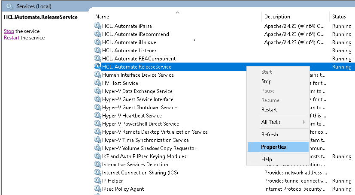355x195 pixels.
Task: Select the Internet Connection Sharing (ICS) row
Action: coord(140,173)
